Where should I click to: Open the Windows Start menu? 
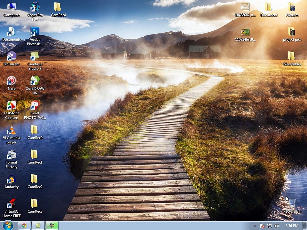point(8,226)
